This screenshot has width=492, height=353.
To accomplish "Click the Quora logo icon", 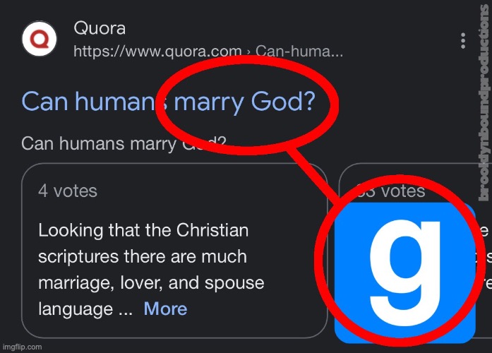I will click(40, 39).
